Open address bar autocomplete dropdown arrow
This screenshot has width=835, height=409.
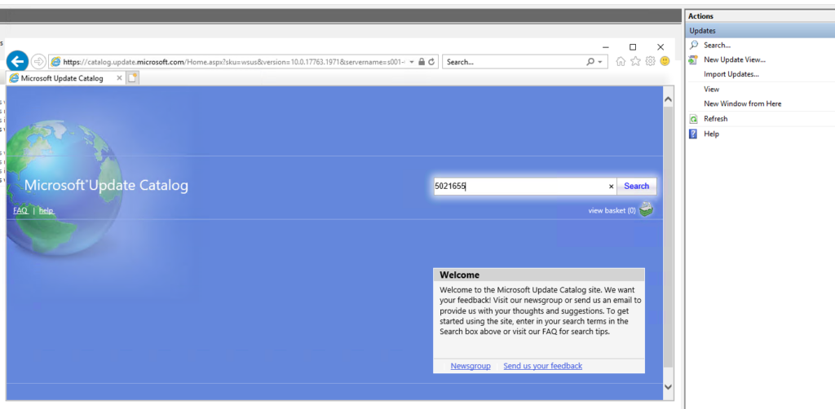point(412,62)
